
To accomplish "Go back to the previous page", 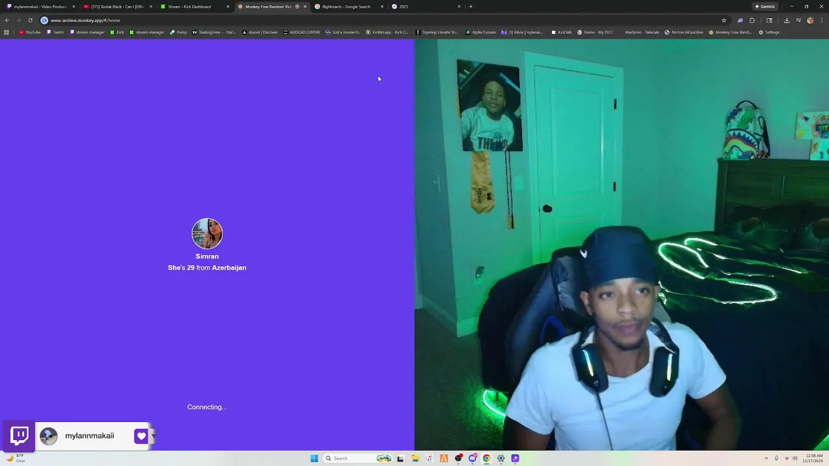I will click(x=7, y=20).
